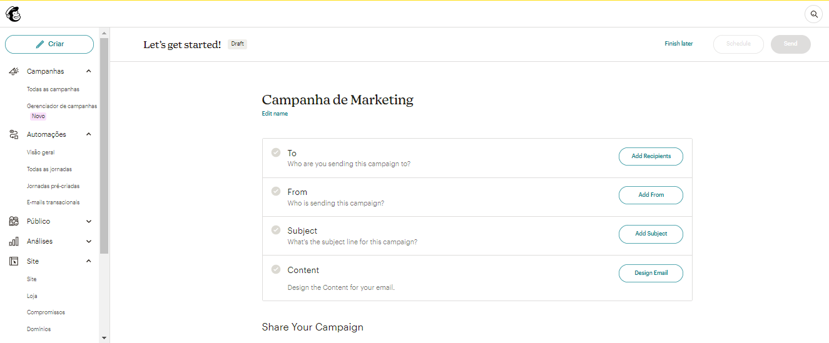Expand the Análises section chevron

[89, 241]
